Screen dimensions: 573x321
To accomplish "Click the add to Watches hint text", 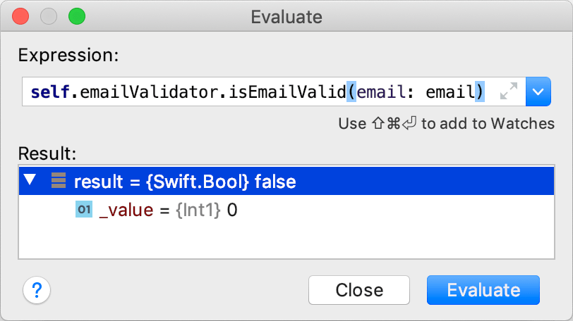I will tap(446, 124).
